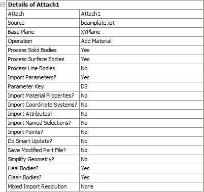Select Simplify Geometry? No value
The height and width of the screenshot is (192, 204).
[x=141, y=159]
